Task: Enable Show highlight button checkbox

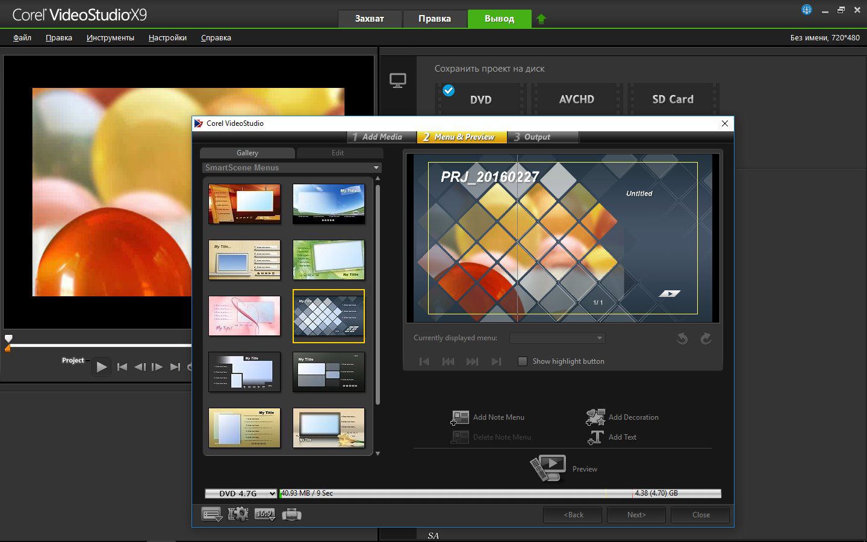Action: (523, 361)
